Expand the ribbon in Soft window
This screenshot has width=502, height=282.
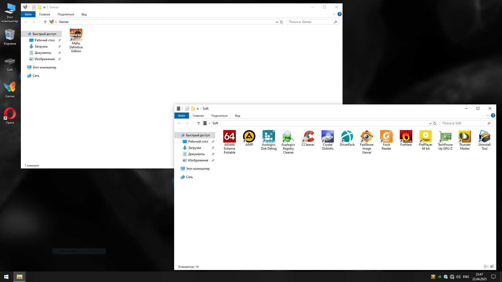coord(487,115)
